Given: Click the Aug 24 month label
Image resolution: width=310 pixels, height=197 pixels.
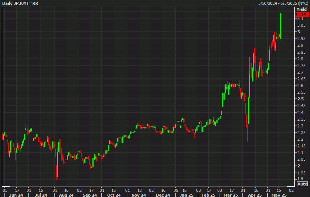Looking at the screenshot, I should (x=66, y=195).
